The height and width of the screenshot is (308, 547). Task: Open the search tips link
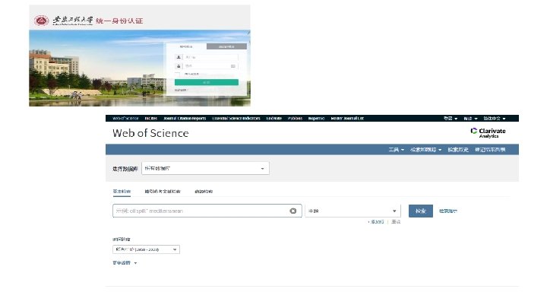tap(448, 211)
